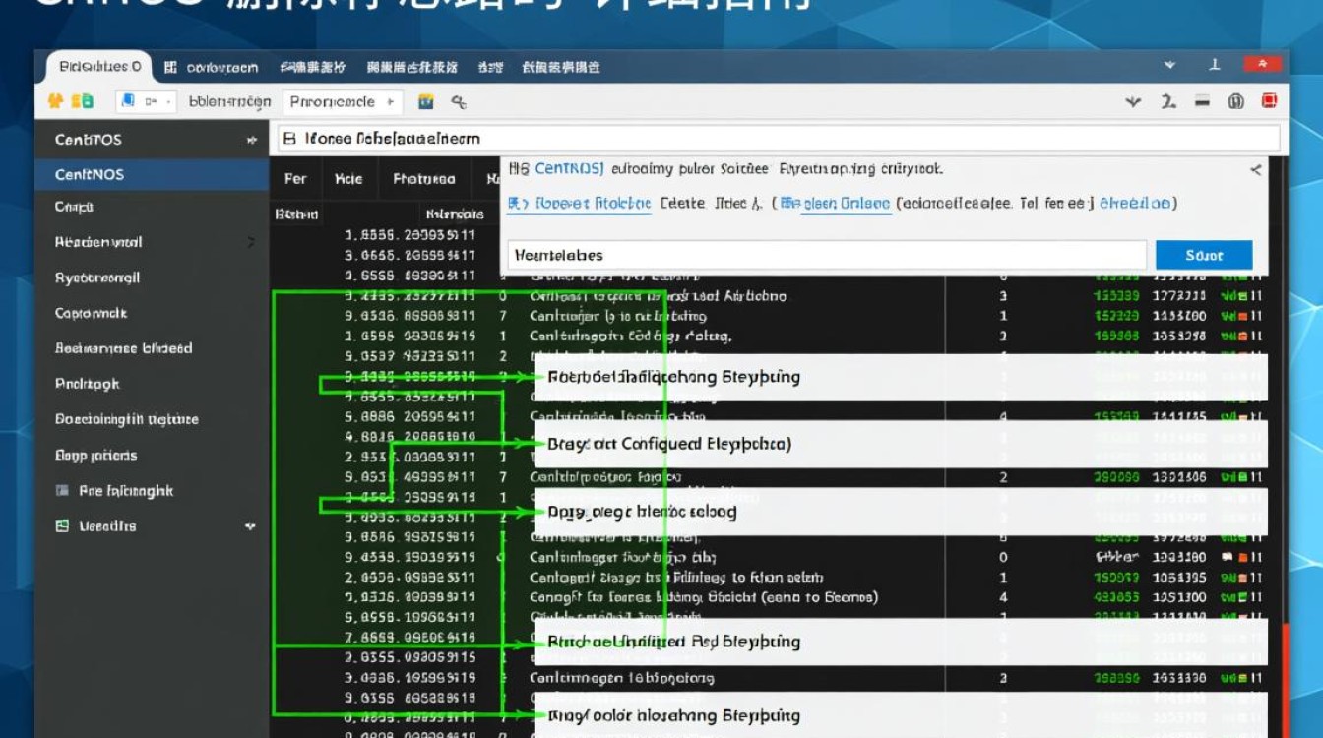The height and width of the screenshot is (738, 1323).
Task: Open the Ehreailoa link in the popup
Action: point(1135,204)
